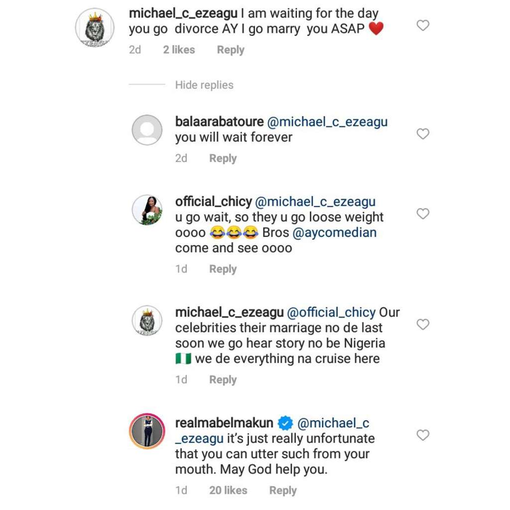
Task: View the 2 likes on the top comment
Action: coord(179,50)
